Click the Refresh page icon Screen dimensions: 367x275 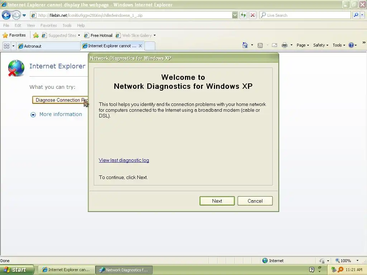click(x=243, y=15)
